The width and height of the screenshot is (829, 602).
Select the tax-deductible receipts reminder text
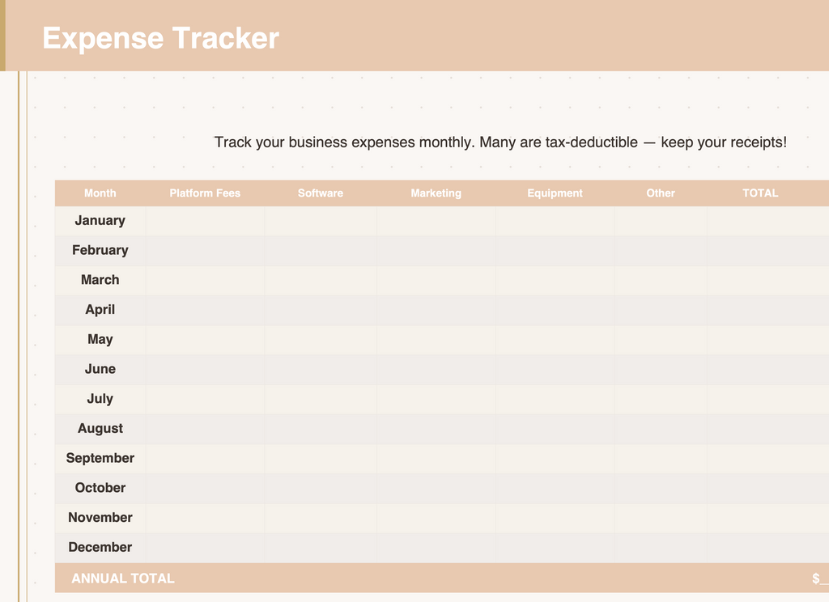[500, 142]
